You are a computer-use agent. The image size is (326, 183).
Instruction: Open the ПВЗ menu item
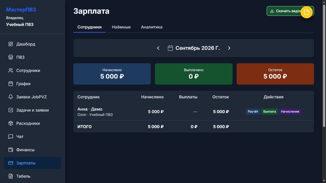(x=32, y=57)
